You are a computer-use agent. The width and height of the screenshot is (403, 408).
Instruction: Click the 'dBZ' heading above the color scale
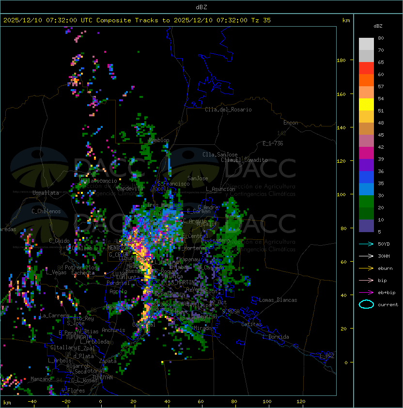[x=378, y=26]
